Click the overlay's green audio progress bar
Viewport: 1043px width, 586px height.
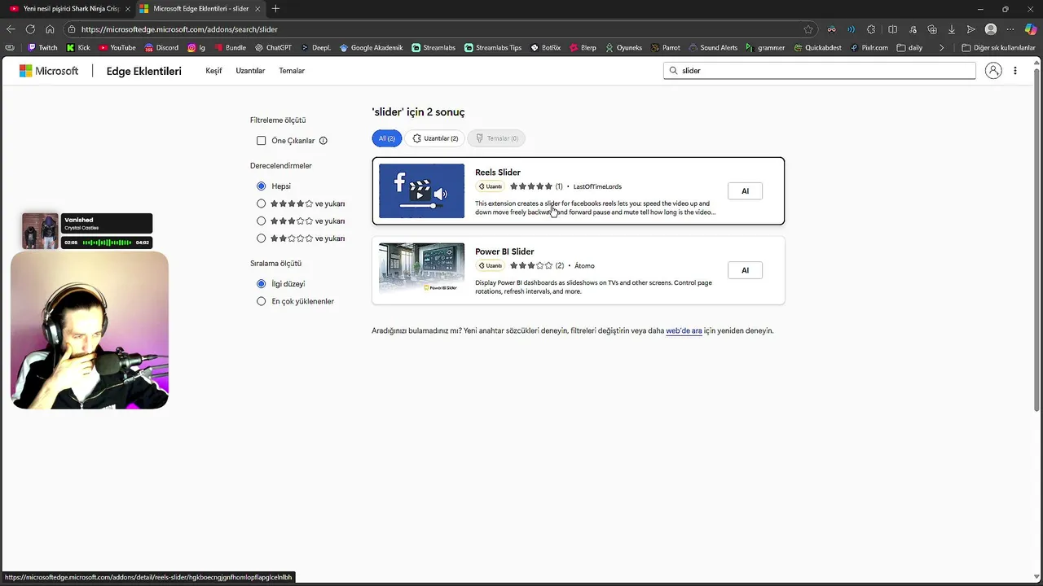[x=106, y=243]
